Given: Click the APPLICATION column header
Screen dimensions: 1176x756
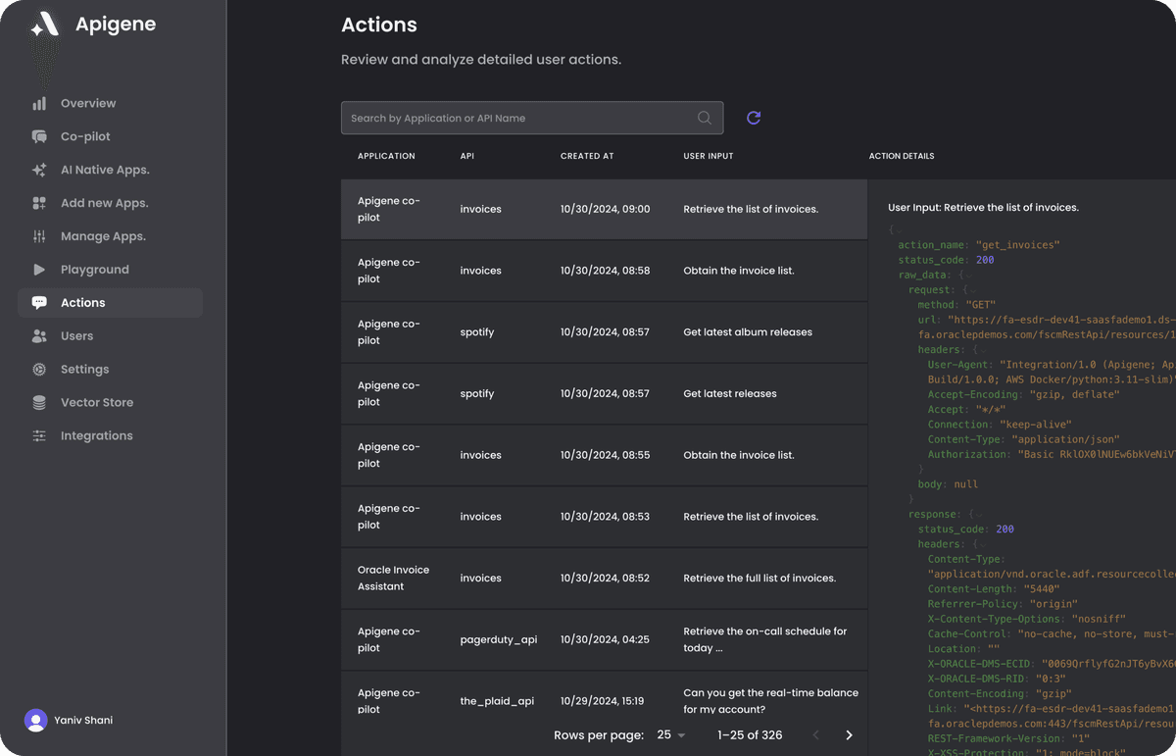Looking at the screenshot, I should pyautogui.click(x=386, y=156).
